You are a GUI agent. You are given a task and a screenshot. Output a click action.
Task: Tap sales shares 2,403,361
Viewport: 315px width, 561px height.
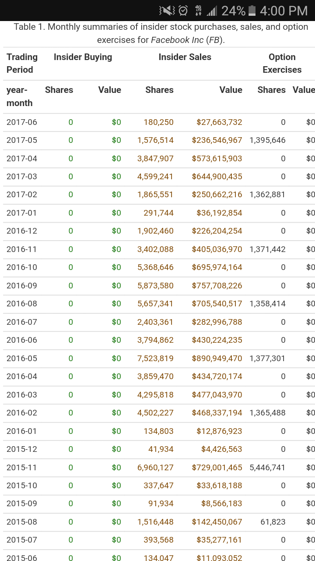155,322
